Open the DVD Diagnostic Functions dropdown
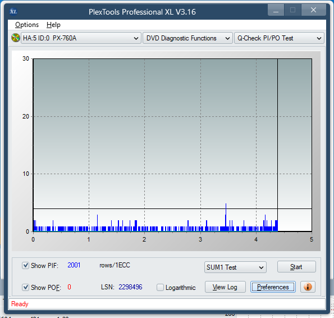The image size is (334, 318). [x=187, y=38]
